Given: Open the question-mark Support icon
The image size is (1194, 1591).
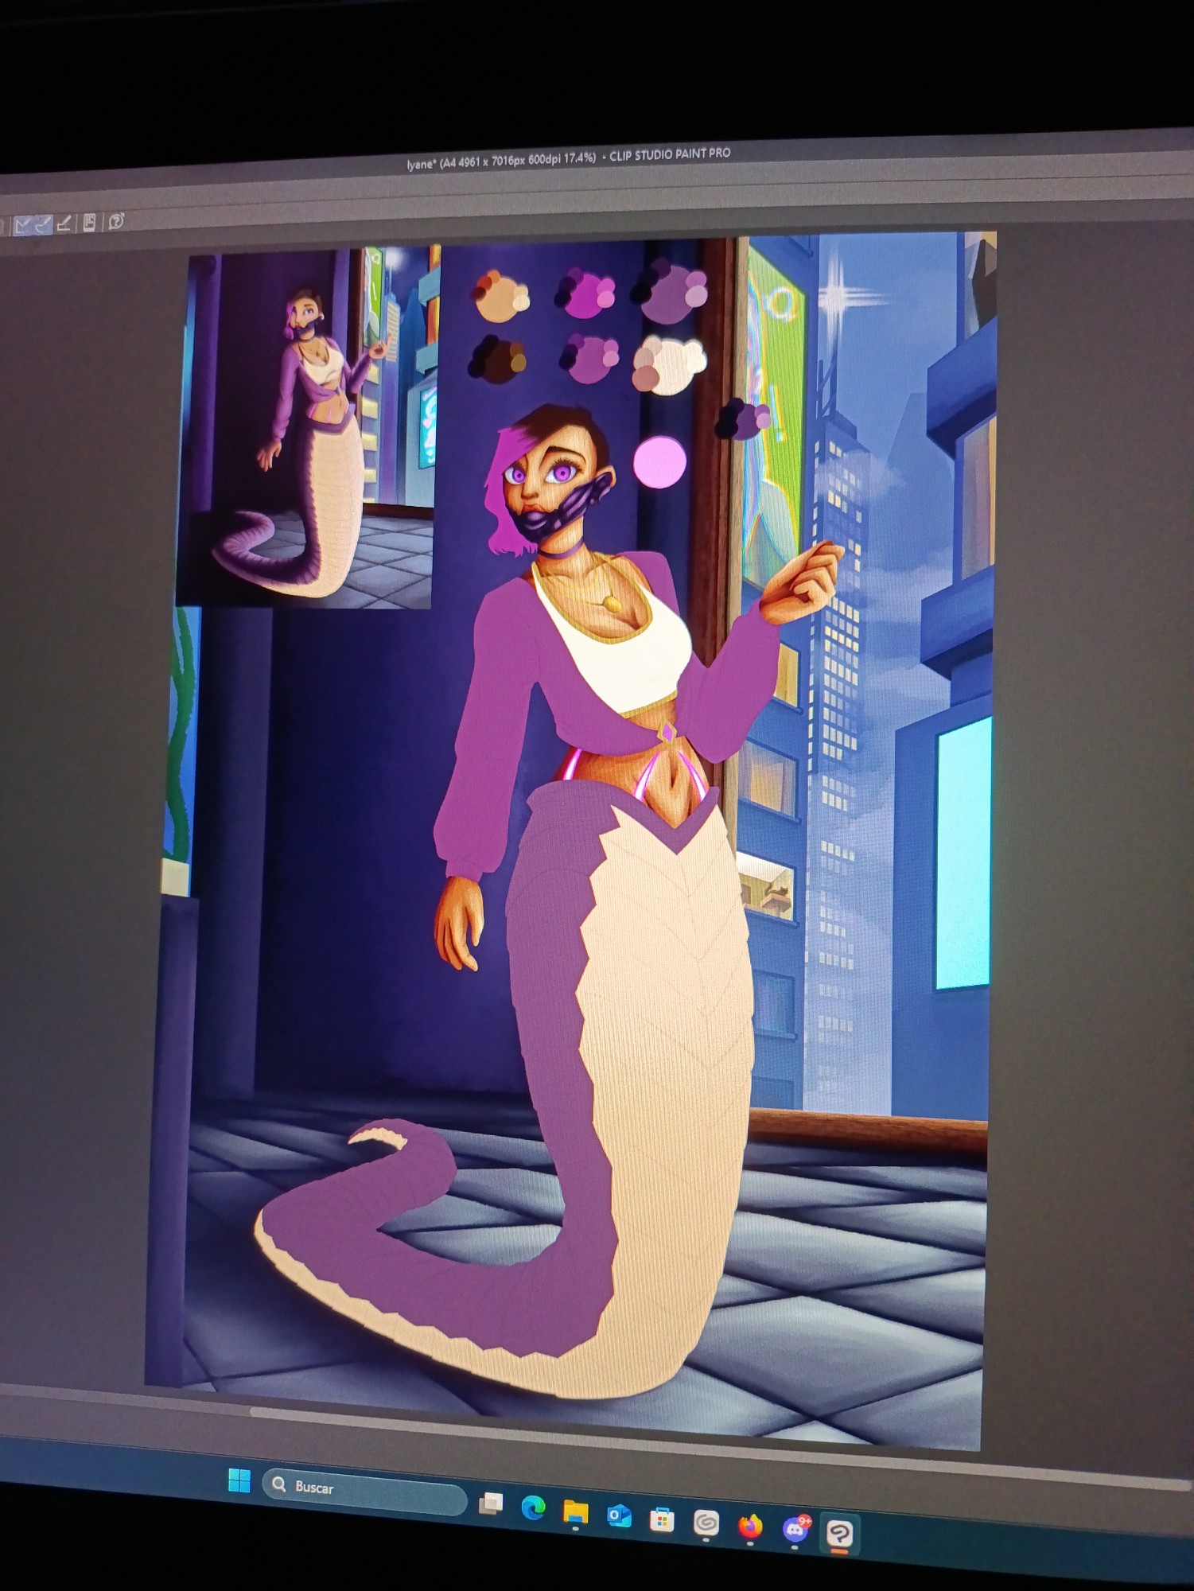Looking at the screenshot, I should 116,222.
